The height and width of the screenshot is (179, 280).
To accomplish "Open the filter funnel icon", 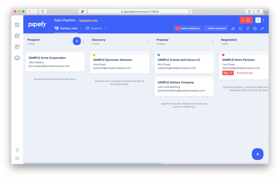I will (x=248, y=28).
